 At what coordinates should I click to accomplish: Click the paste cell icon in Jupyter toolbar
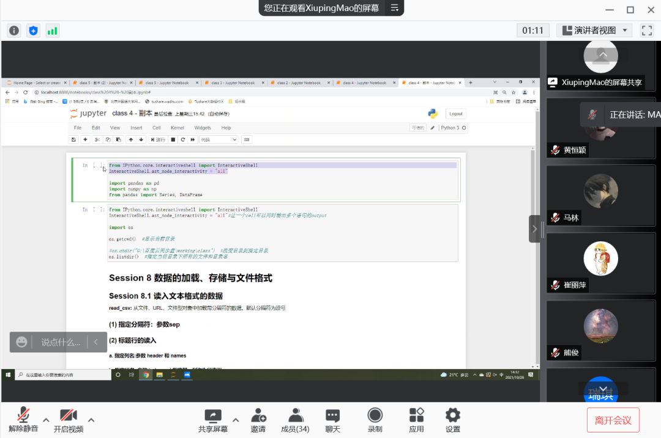click(119, 140)
